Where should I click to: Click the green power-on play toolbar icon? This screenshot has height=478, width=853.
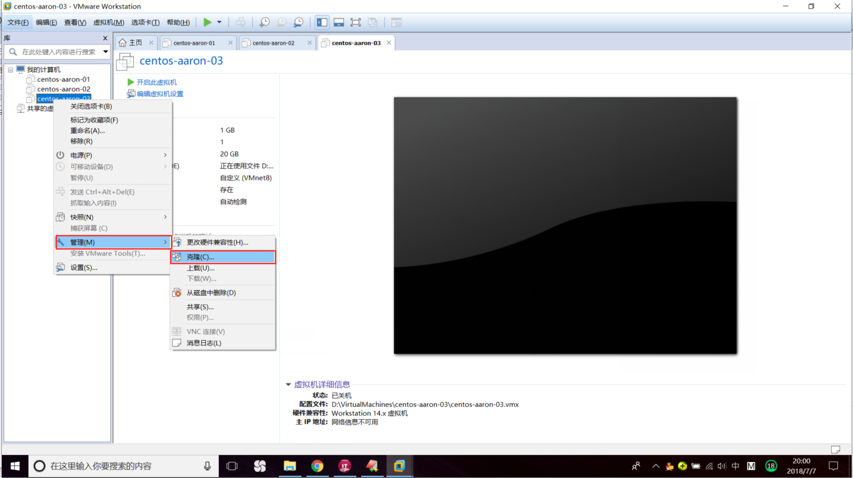pyautogui.click(x=207, y=22)
